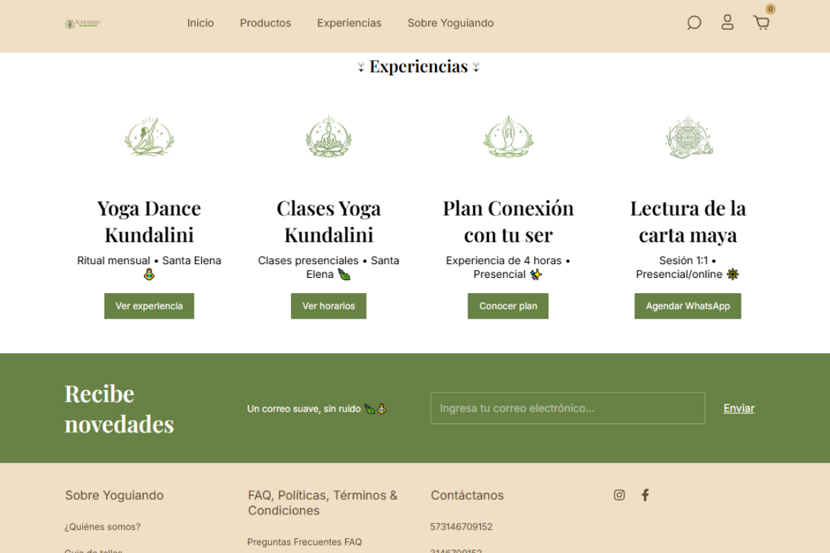The height and width of the screenshot is (553, 830).
Task: Select the Clases Yoga Kundalini illustration
Action: click(x=329, y=137)
